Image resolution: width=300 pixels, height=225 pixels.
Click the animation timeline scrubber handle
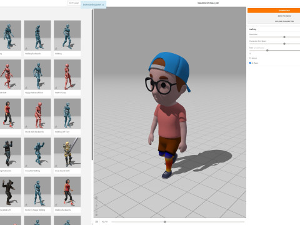point(165,222)
